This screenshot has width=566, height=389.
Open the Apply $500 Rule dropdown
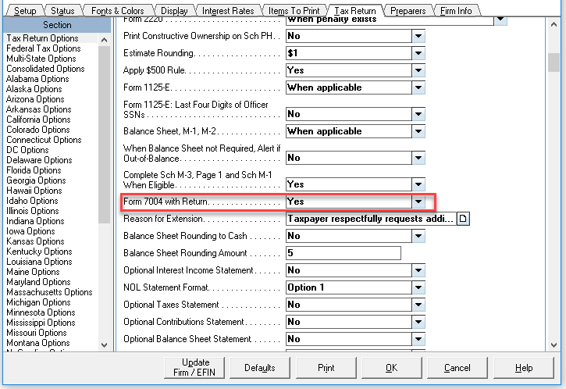(418, 70)
